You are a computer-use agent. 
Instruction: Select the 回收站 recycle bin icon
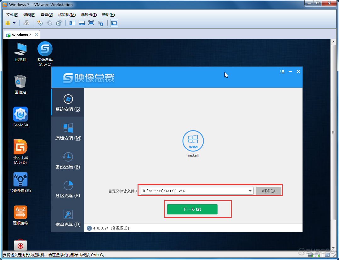pyautogui.click(x=20, y=85)
